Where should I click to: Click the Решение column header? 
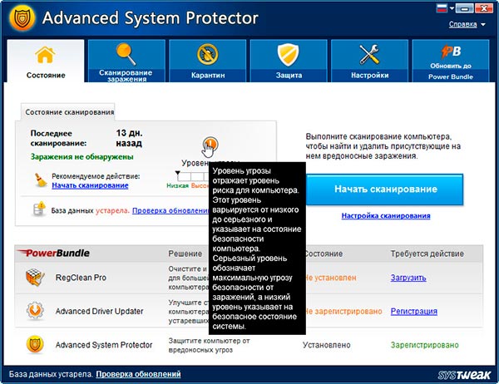[185, 254]
